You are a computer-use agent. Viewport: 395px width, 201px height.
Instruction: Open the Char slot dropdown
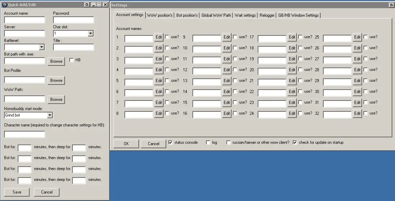(x=90, y=33)
